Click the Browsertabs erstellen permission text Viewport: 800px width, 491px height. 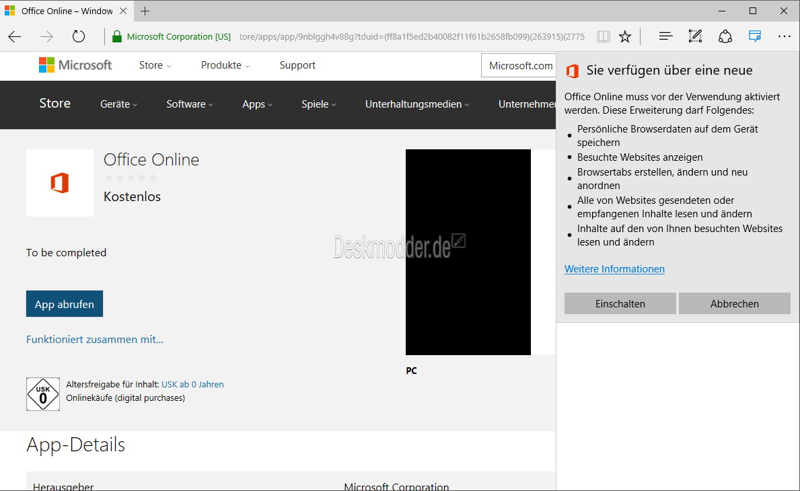click(662, 178)
